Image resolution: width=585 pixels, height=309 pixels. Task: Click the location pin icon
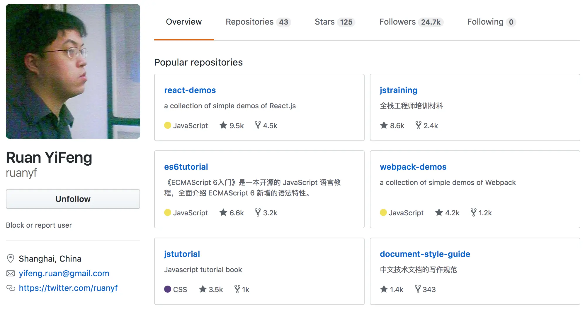[x=11, y=259]
